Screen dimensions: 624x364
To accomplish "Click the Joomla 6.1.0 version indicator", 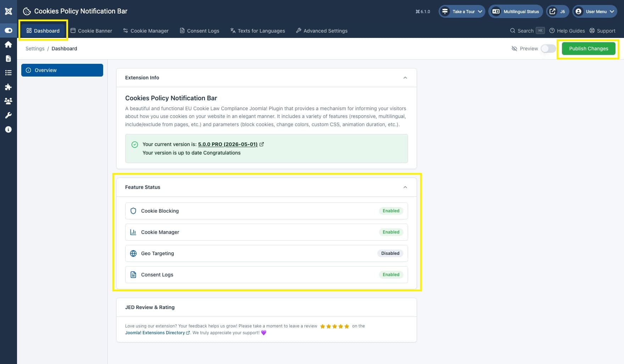I will 423,11.
